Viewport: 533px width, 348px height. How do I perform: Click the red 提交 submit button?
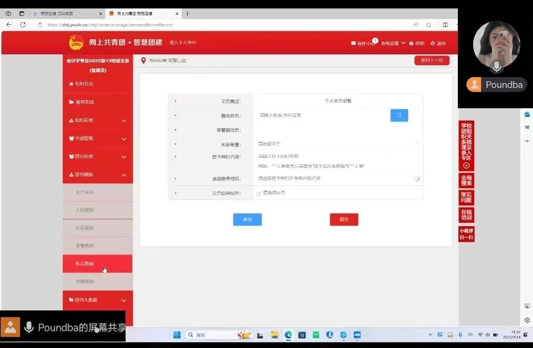click(x=344, y=219)
